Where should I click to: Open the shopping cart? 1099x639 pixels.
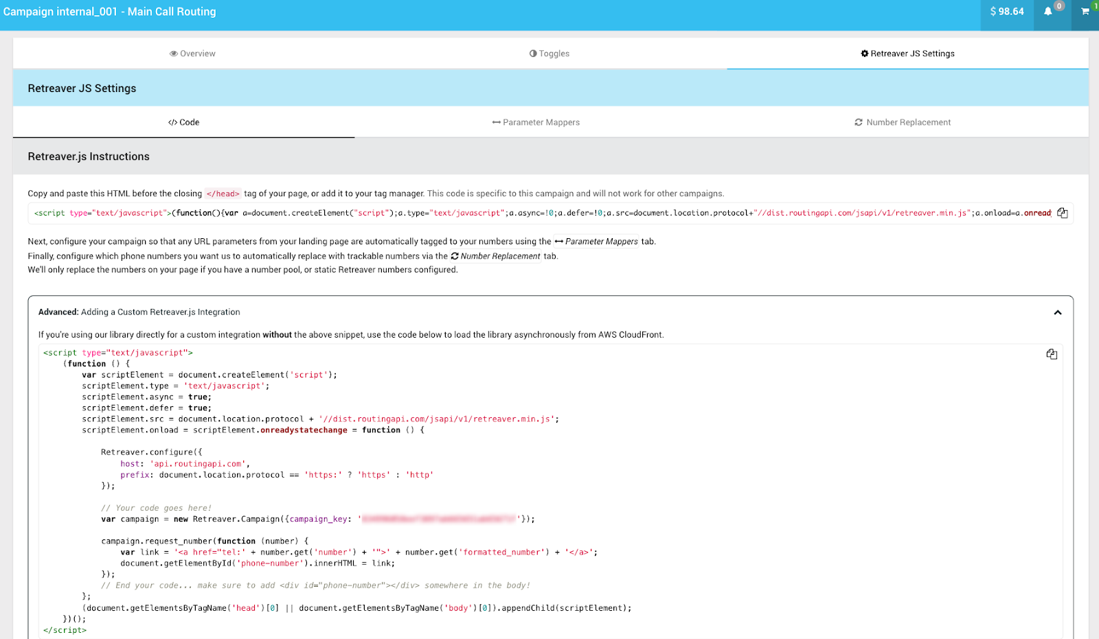[x=1085, y=12]
